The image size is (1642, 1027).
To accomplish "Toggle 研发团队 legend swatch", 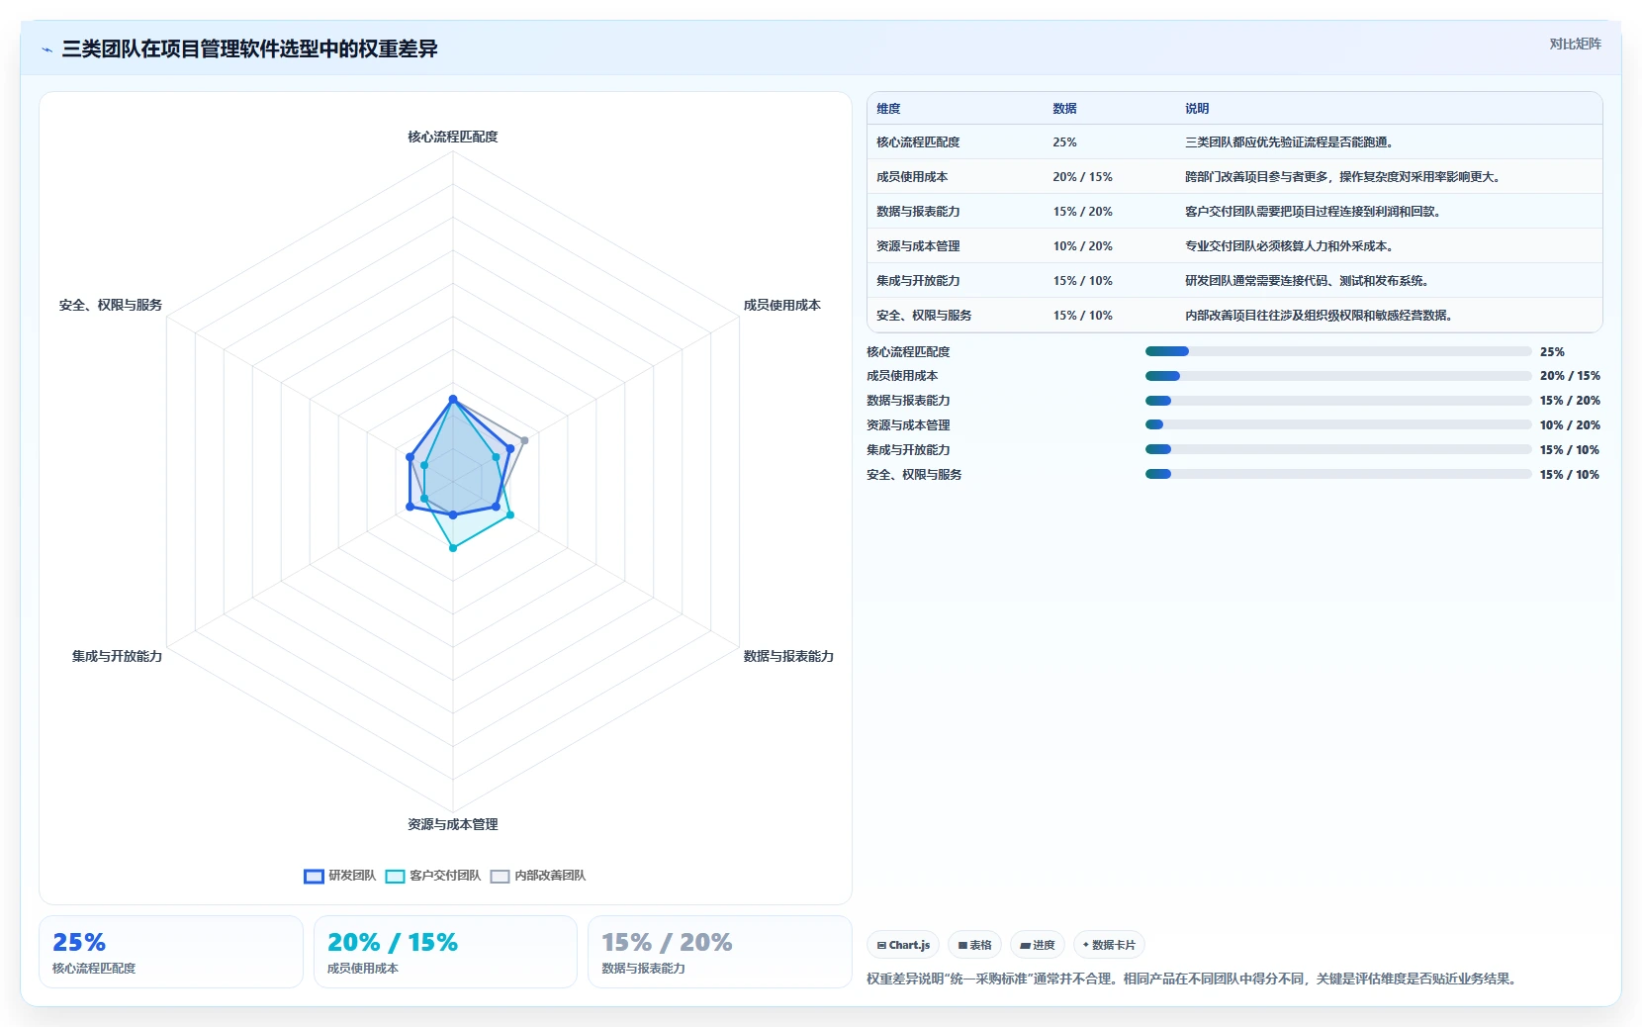I will [x=314, y=876].
